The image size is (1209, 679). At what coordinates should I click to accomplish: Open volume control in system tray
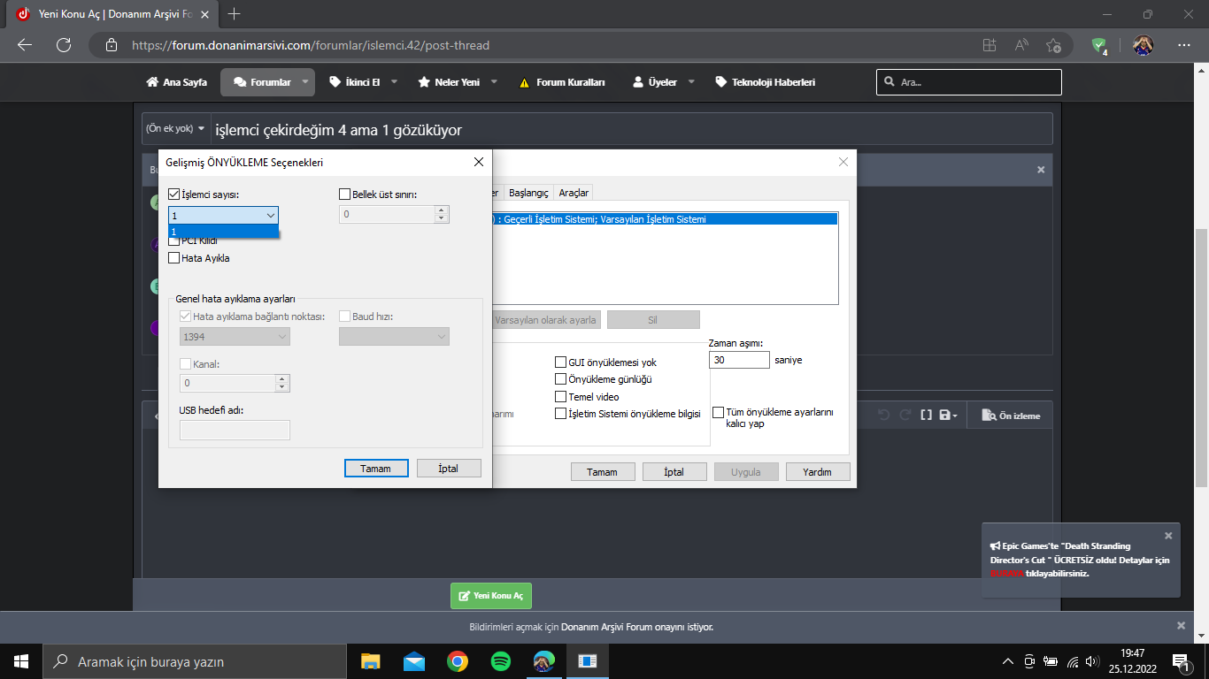pos(1091,661)
